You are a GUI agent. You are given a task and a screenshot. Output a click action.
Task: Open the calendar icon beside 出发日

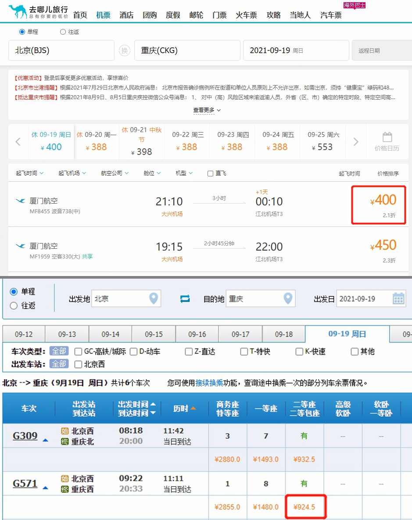point(398,299)
